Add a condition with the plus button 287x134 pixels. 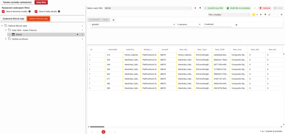point(114,20)
